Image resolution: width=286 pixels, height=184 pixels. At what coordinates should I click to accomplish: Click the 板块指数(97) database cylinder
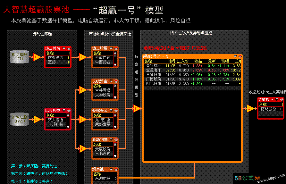pyautogui.click(x=20, y=57)
